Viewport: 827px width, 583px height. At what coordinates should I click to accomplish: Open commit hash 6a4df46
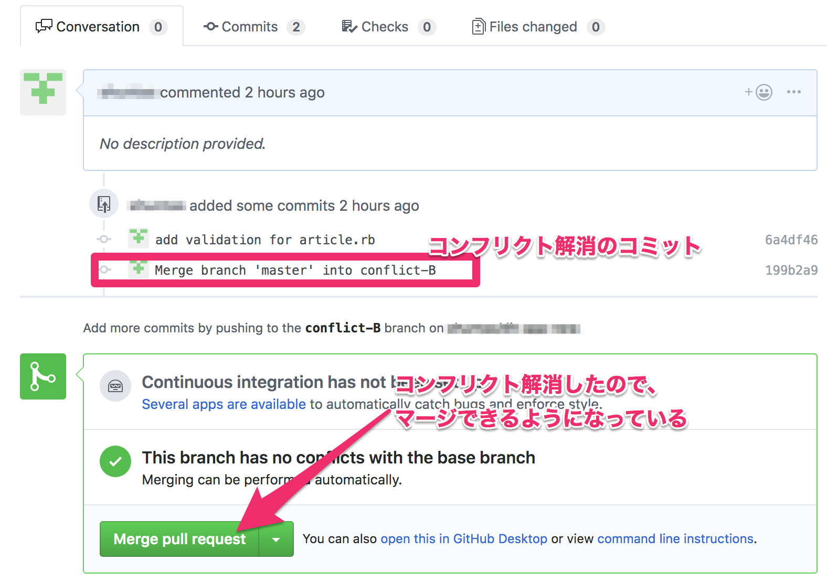[x=791, y=240]
